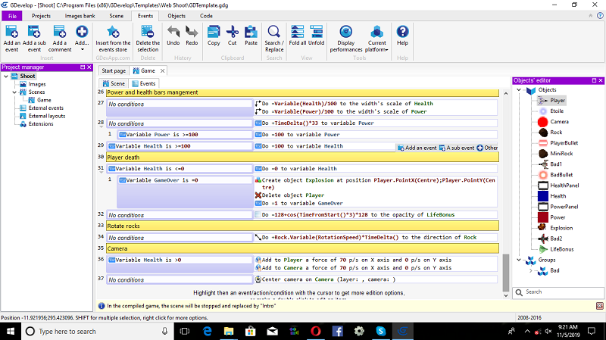
Task: Open the Objects ribbon tab
Action: click(x=176, y=15)
